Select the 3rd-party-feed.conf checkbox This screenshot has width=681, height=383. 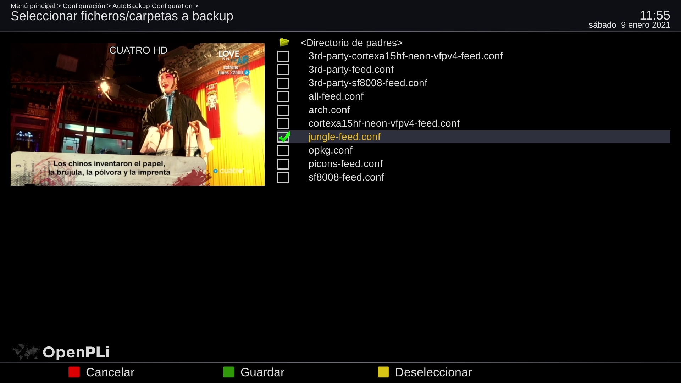pos(283,70)
